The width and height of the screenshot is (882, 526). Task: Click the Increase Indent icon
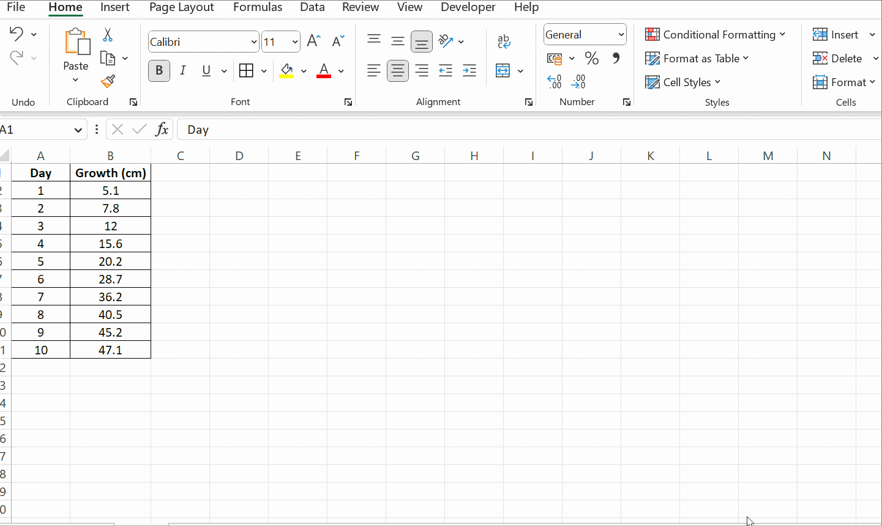point(469,71)
